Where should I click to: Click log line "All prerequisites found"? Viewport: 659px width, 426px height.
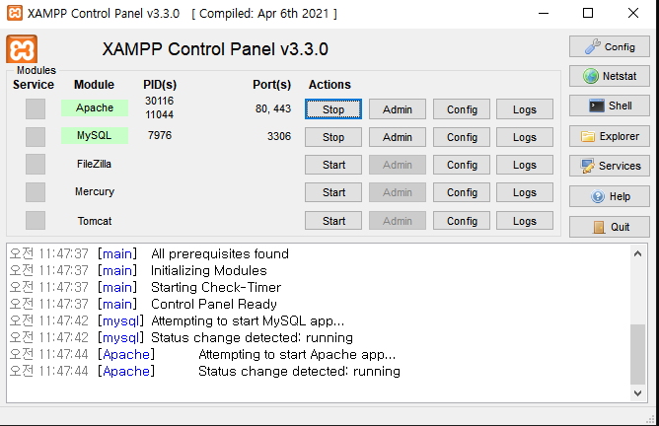tap(220, 253)
